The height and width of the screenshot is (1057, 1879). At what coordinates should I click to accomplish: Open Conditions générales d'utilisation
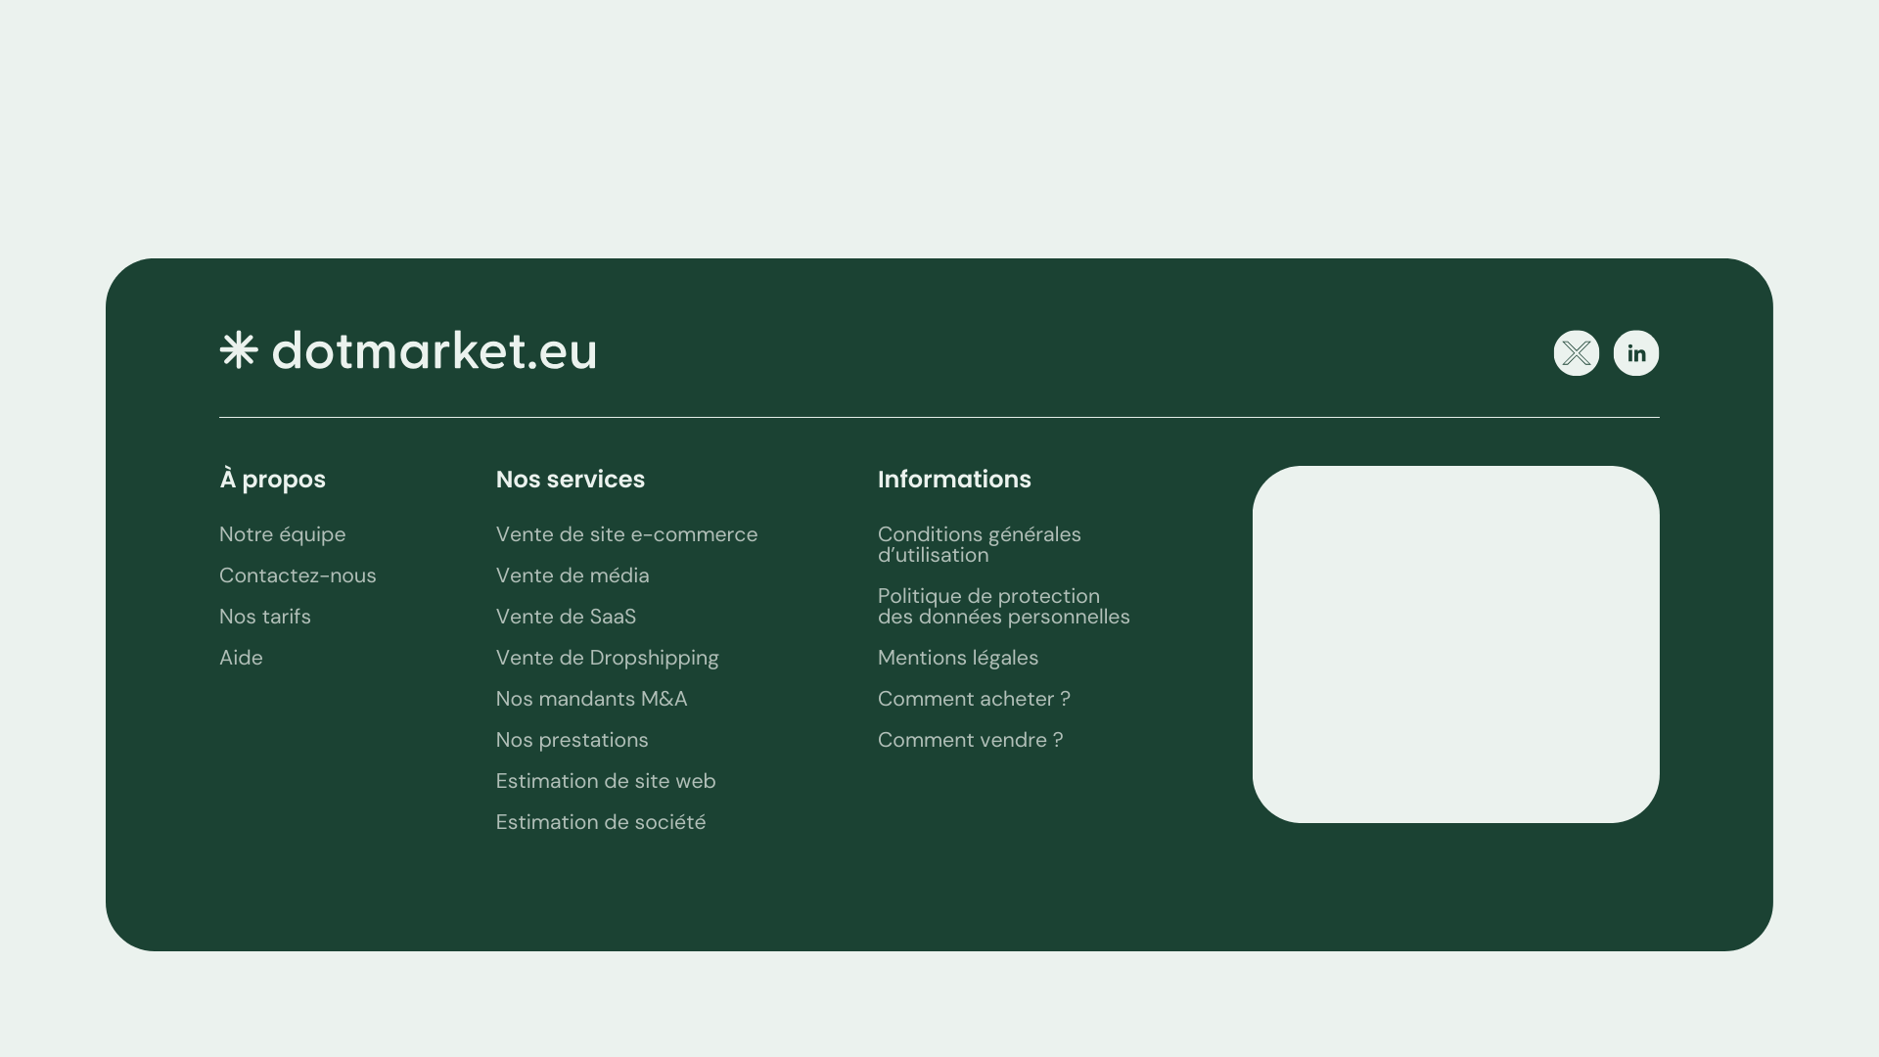point(979,545)
